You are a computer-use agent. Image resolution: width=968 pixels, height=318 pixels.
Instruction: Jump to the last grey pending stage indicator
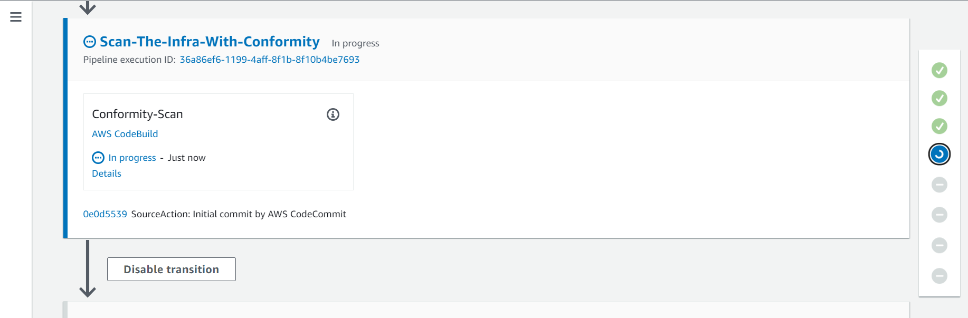point(939,276)
